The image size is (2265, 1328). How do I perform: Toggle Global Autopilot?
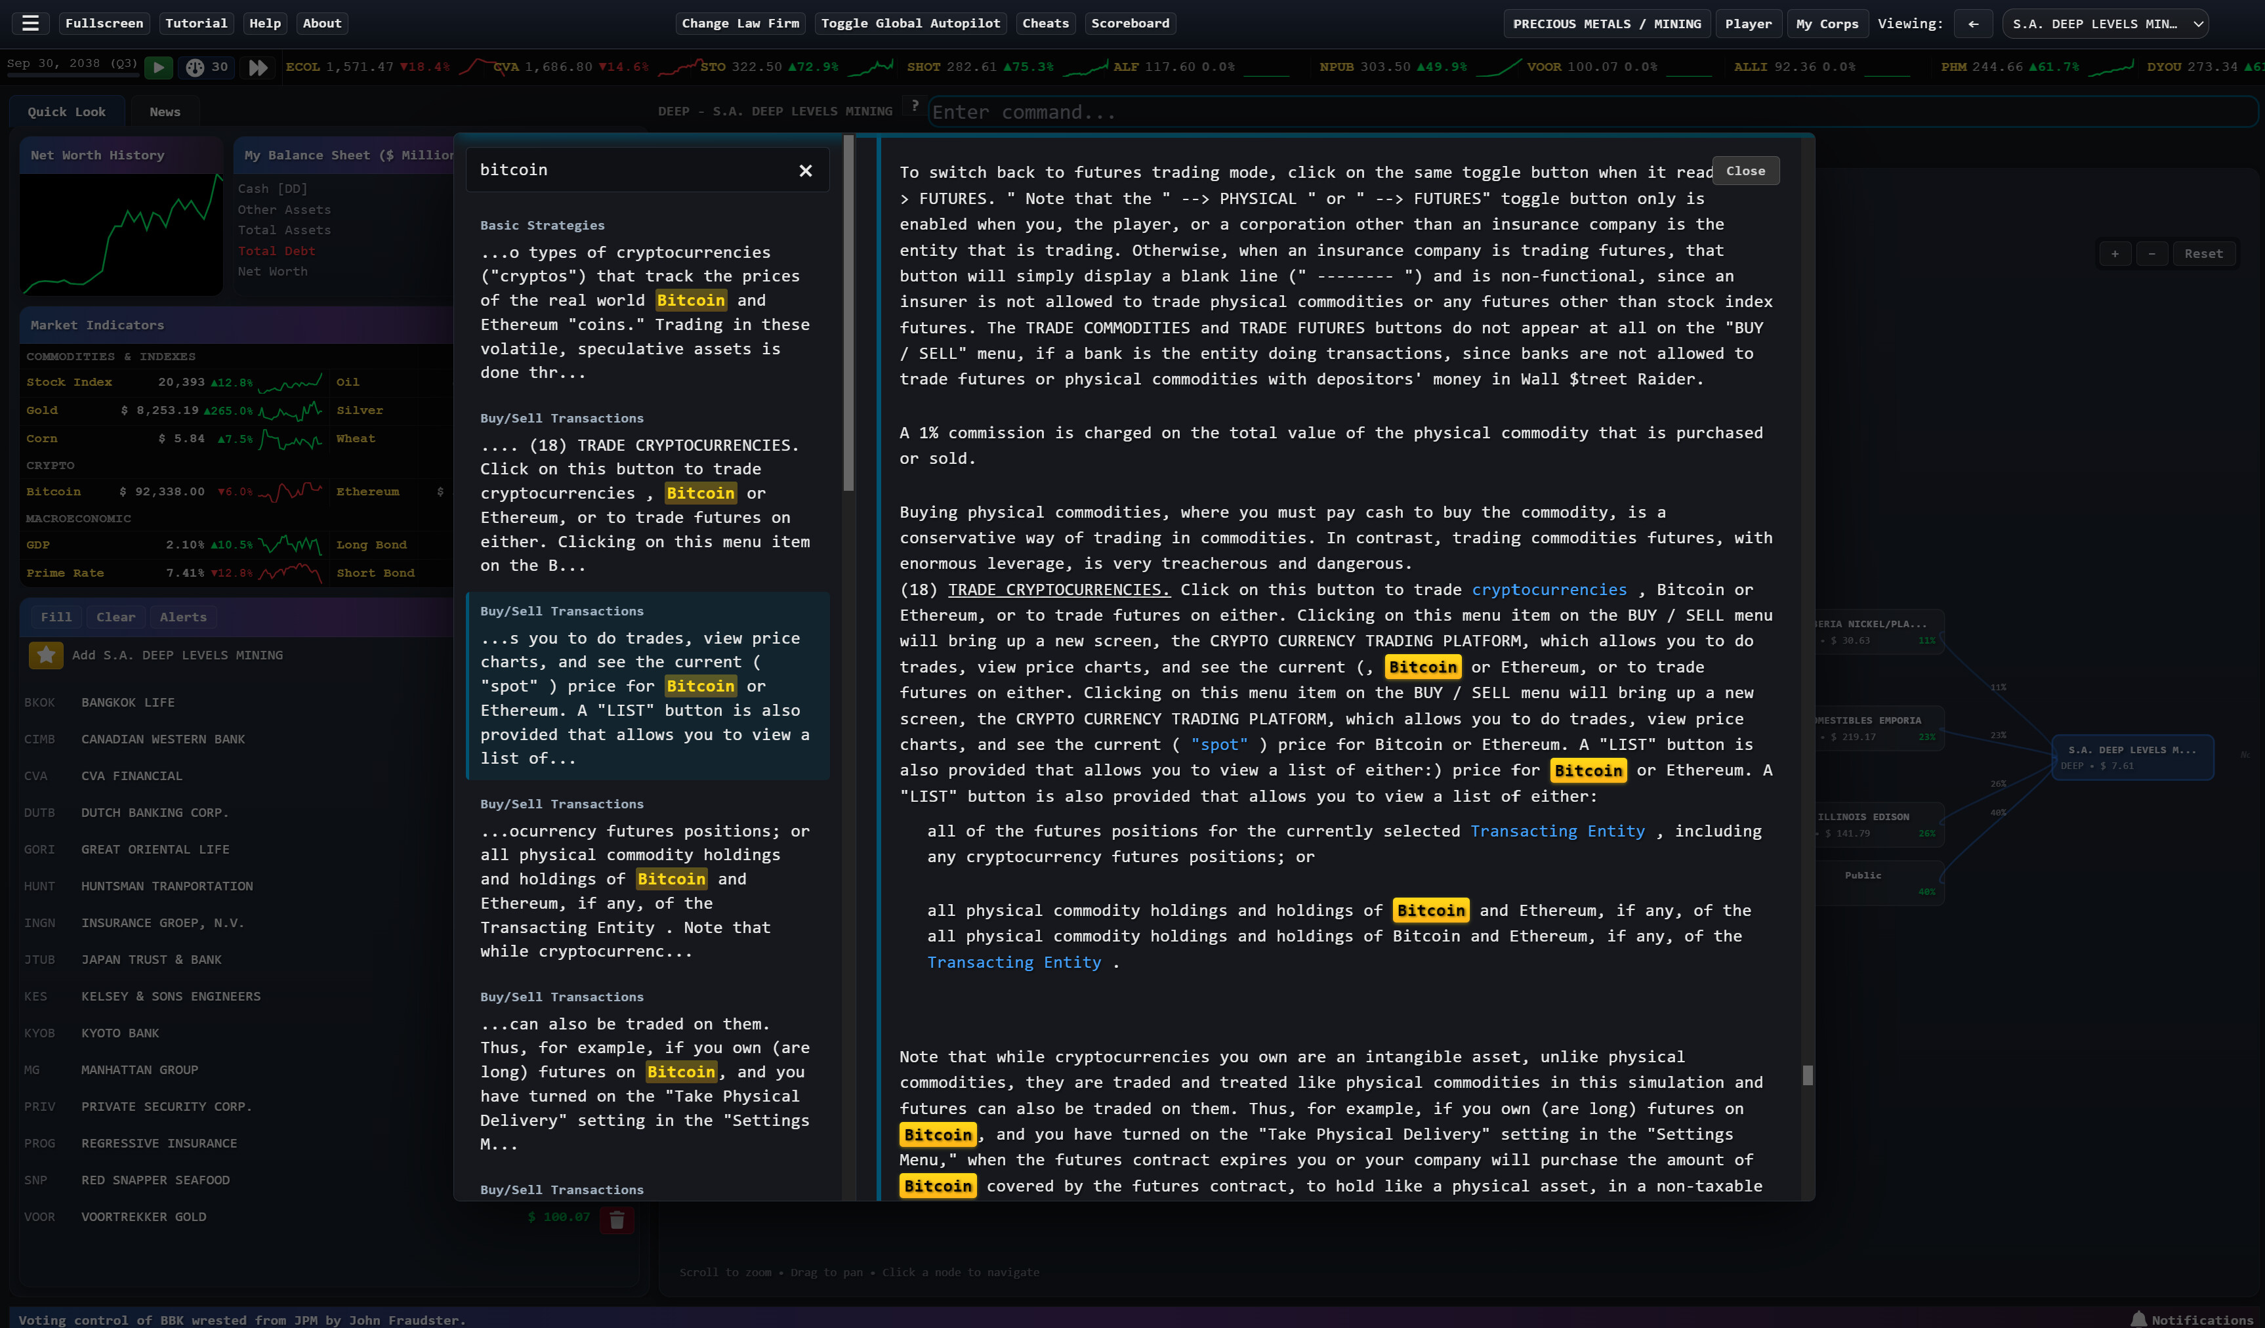pyautogui.click(x=911, y=24)
